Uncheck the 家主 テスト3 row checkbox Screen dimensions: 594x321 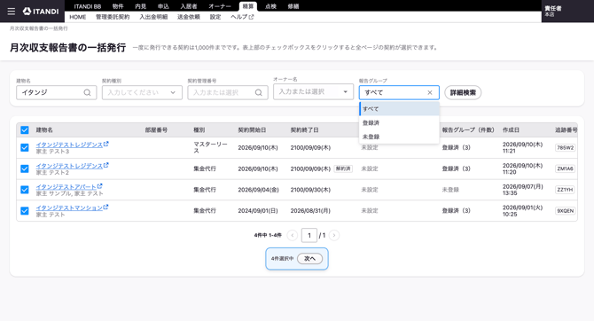pos(25,147)
